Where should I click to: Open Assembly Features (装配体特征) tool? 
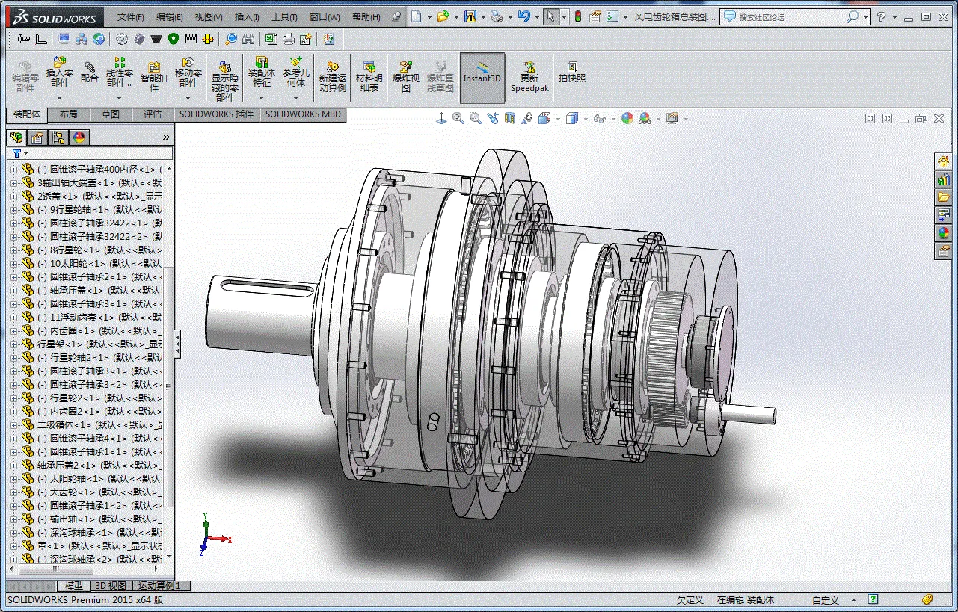pos(262,72)
